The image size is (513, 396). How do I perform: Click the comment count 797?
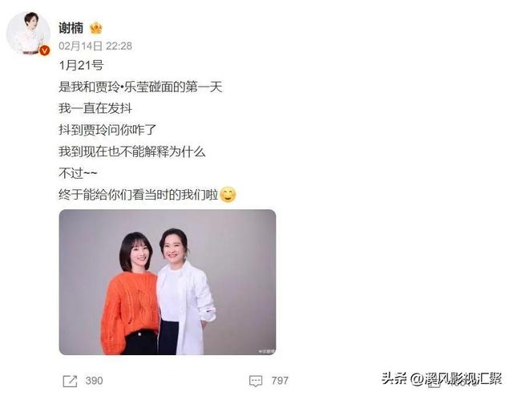point(280,381)
